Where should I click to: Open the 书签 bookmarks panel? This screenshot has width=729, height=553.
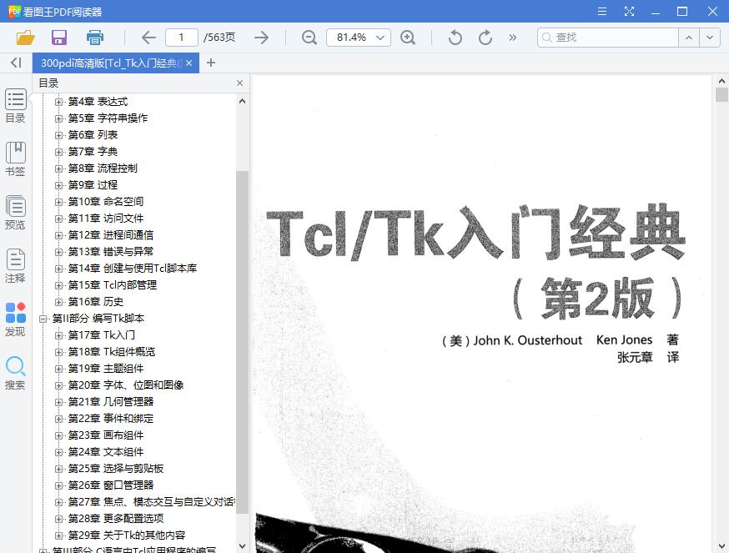coord(16,158)
